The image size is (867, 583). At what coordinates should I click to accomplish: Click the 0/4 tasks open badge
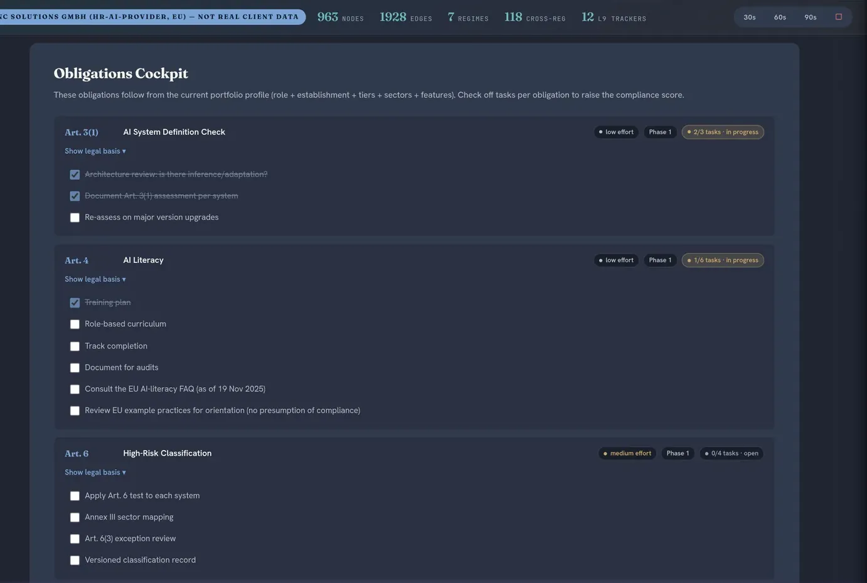[731, 453]
